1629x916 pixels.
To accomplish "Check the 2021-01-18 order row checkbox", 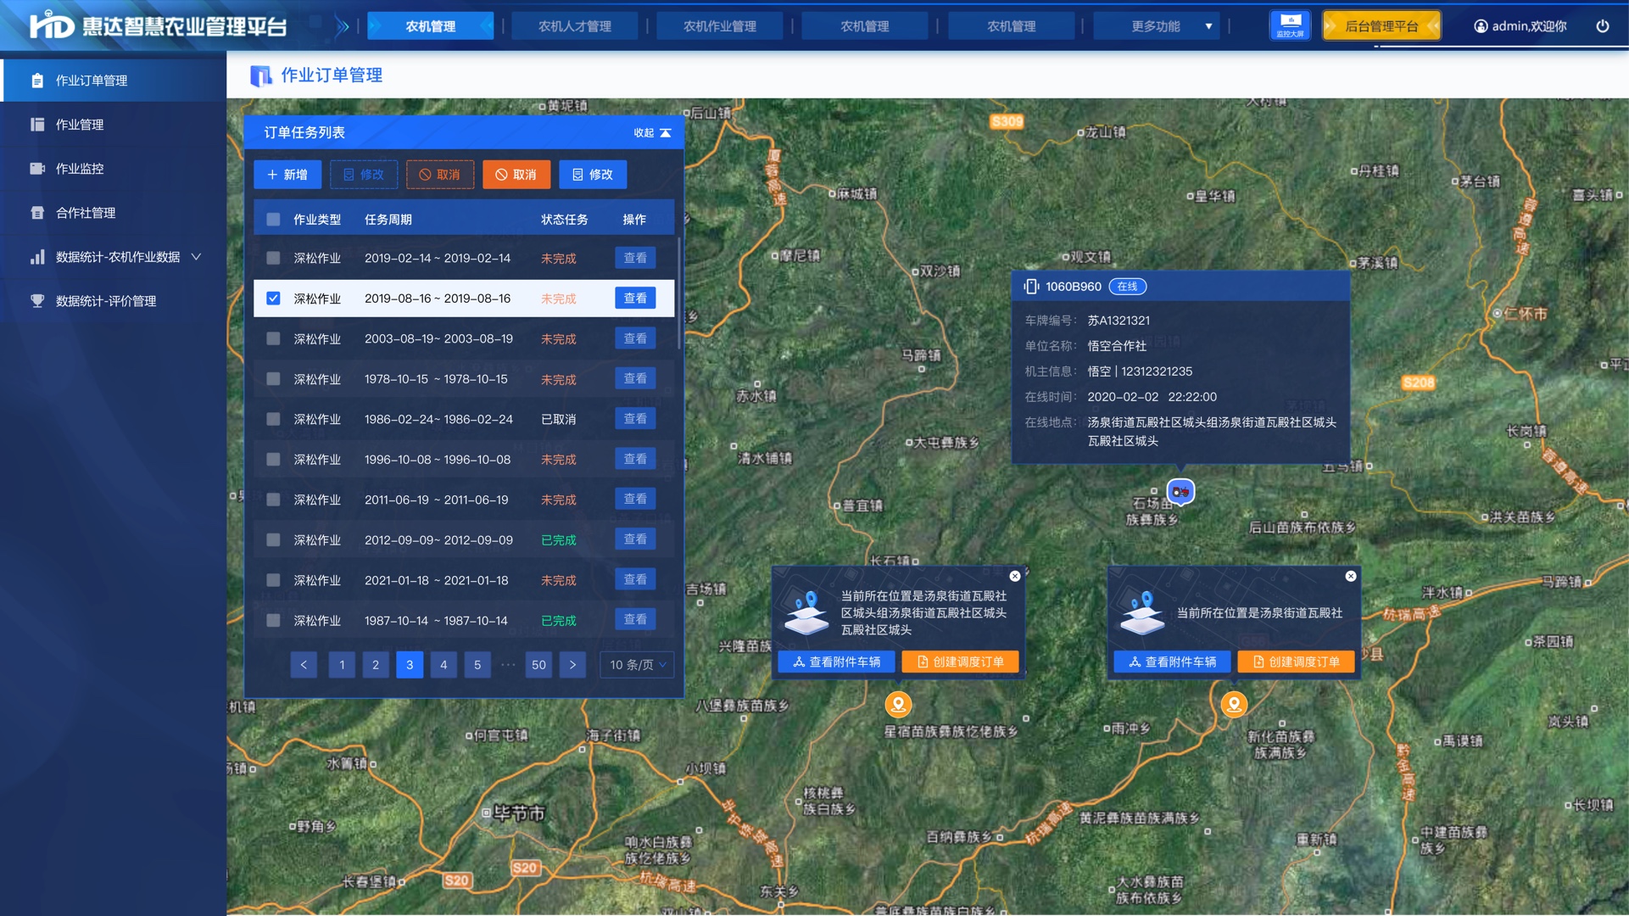I will (273, 580).
